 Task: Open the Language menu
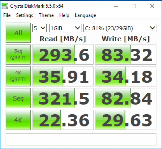click(85, 15)
